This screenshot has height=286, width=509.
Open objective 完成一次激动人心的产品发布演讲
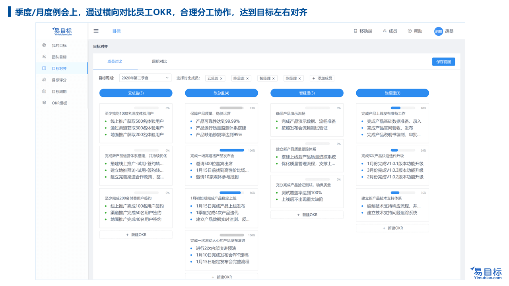point(218,241)
